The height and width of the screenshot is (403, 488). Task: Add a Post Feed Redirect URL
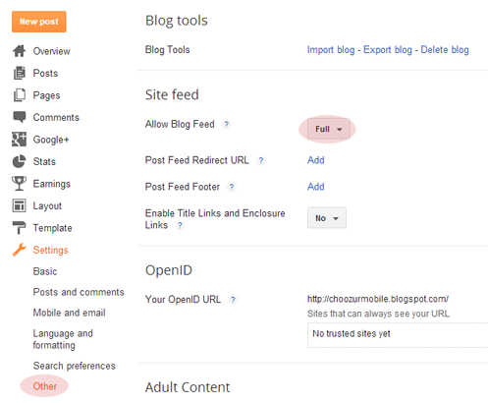pyautogui.click(x=316, y=160)
